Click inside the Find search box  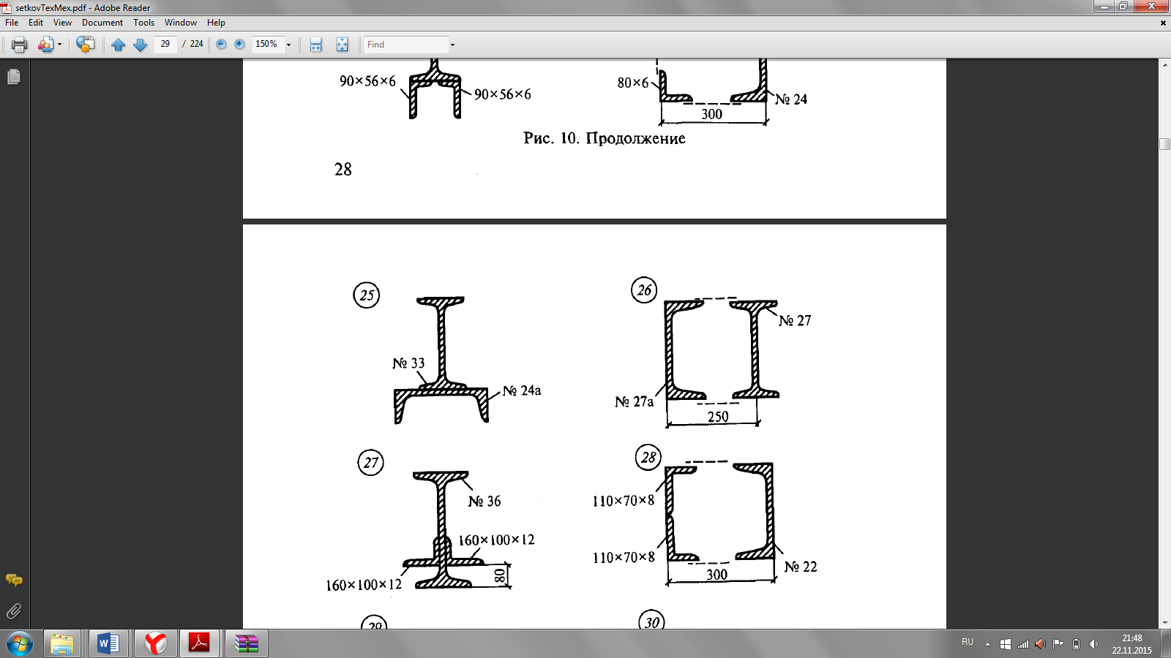tap(406, 45)
